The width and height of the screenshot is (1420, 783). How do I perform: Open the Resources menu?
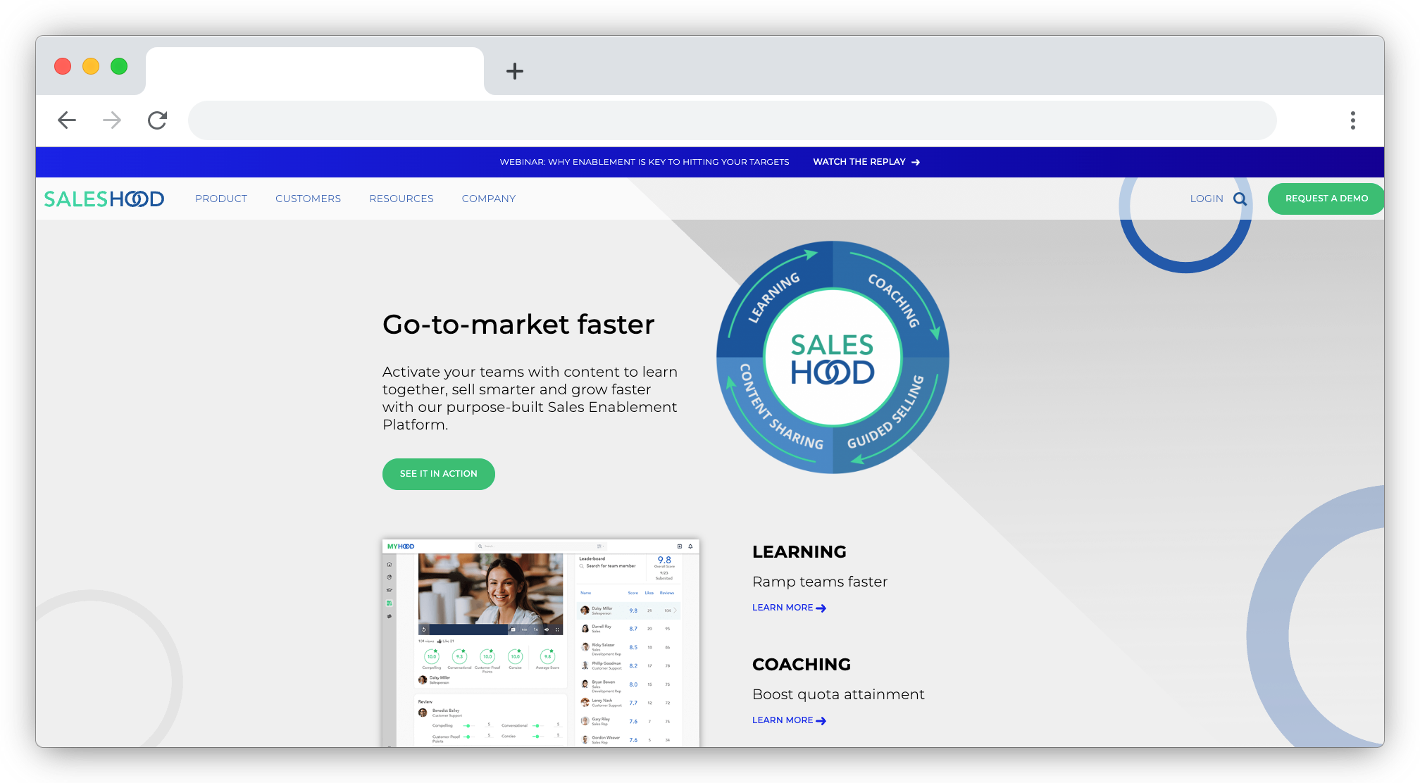click(401, 199)
